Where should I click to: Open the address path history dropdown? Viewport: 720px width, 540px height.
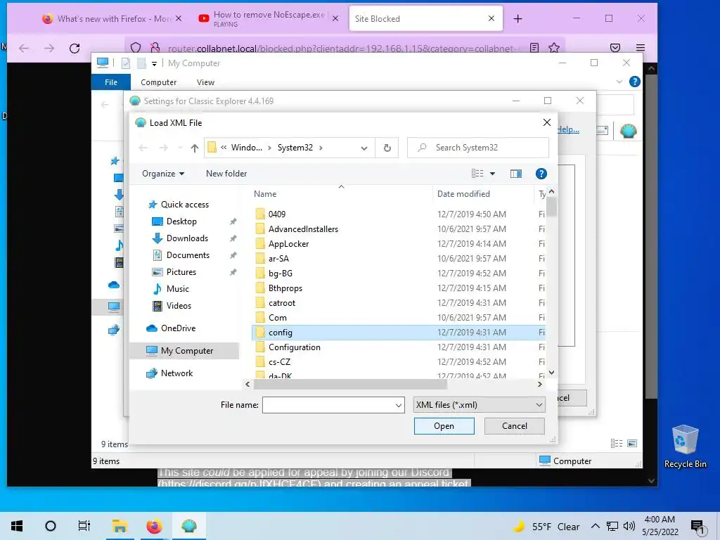coord(364,148)
